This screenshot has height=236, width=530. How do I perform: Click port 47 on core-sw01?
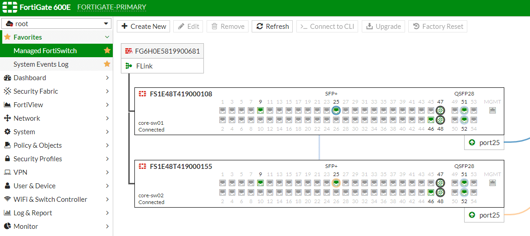(x=440, y=110)
